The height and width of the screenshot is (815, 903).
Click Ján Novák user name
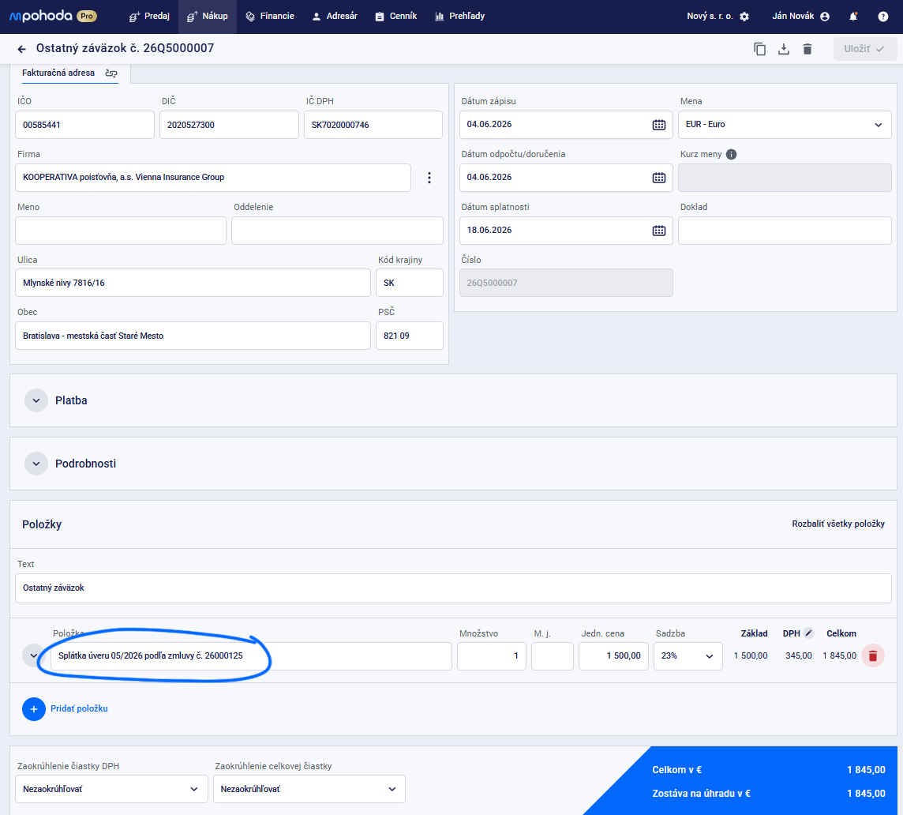tap(793, 17)
